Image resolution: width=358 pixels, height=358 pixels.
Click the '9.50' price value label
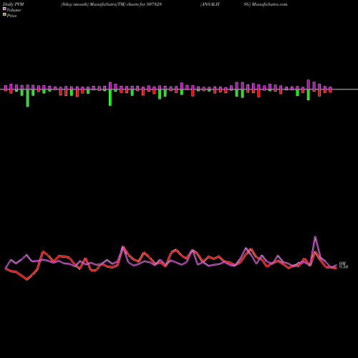(x=344, y=267)
